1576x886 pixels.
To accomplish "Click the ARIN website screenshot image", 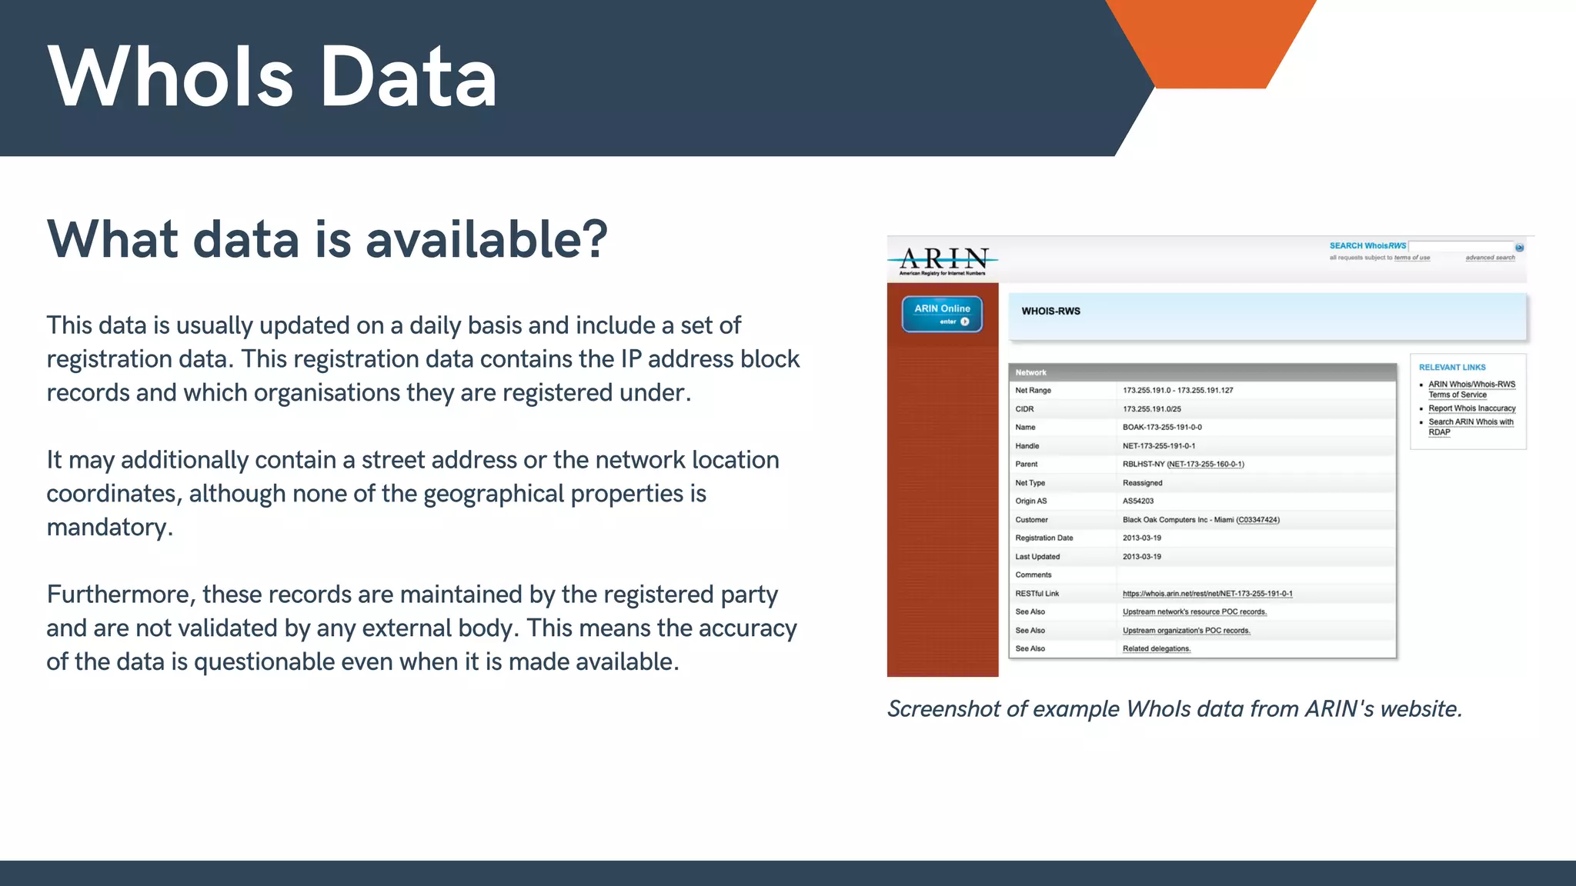I will click(1210, 456).
